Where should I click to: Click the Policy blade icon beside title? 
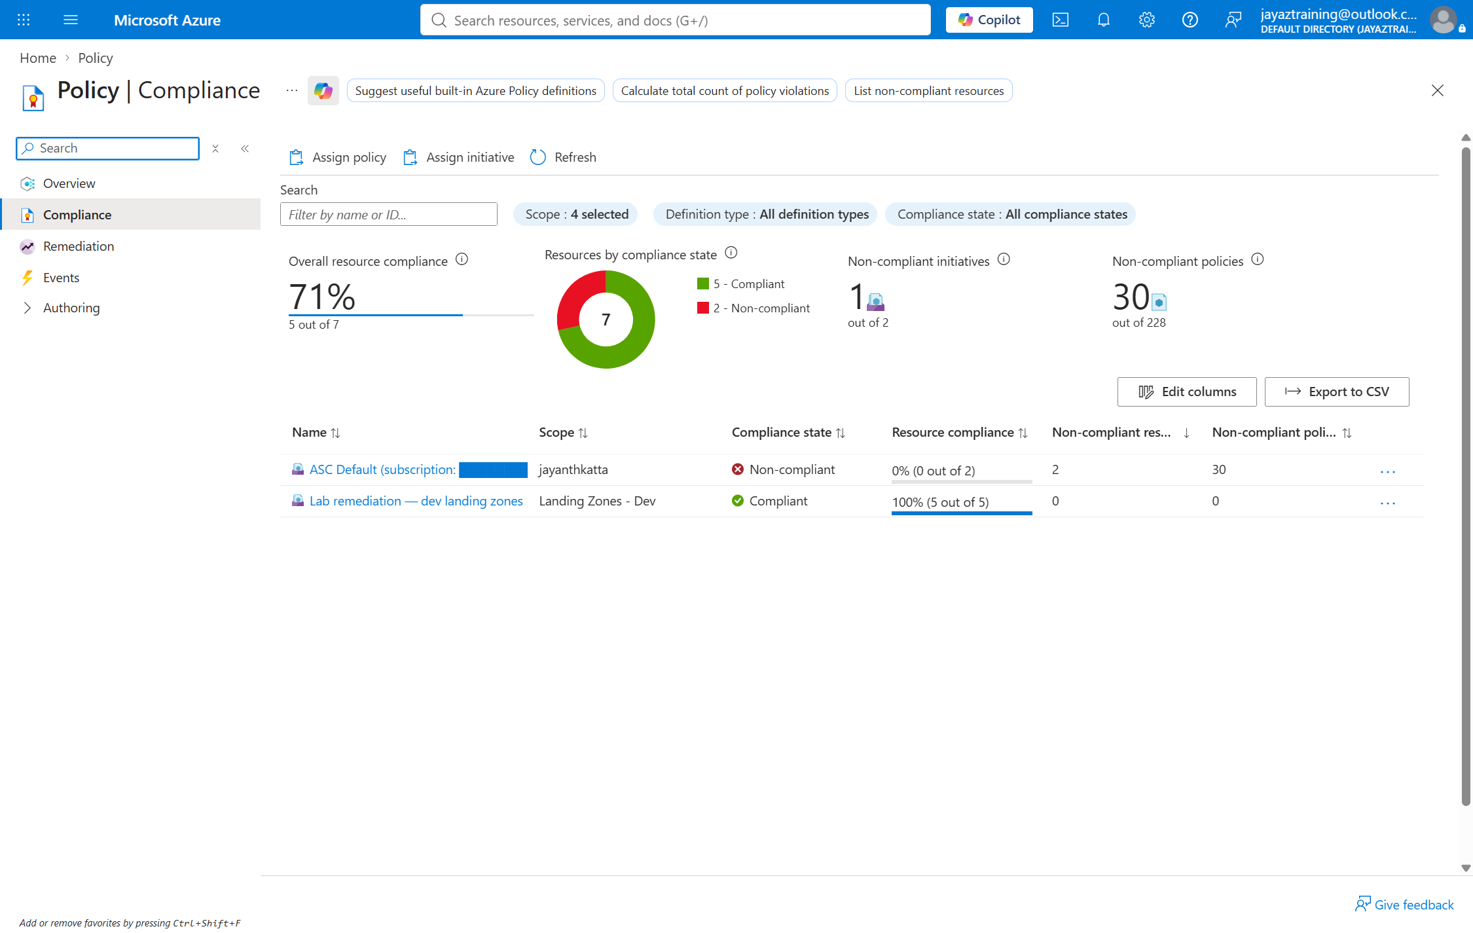click(33, 98)
